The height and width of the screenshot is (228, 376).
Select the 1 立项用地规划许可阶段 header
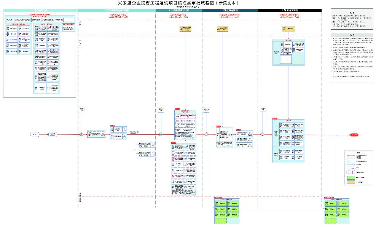tap(116, 10)
